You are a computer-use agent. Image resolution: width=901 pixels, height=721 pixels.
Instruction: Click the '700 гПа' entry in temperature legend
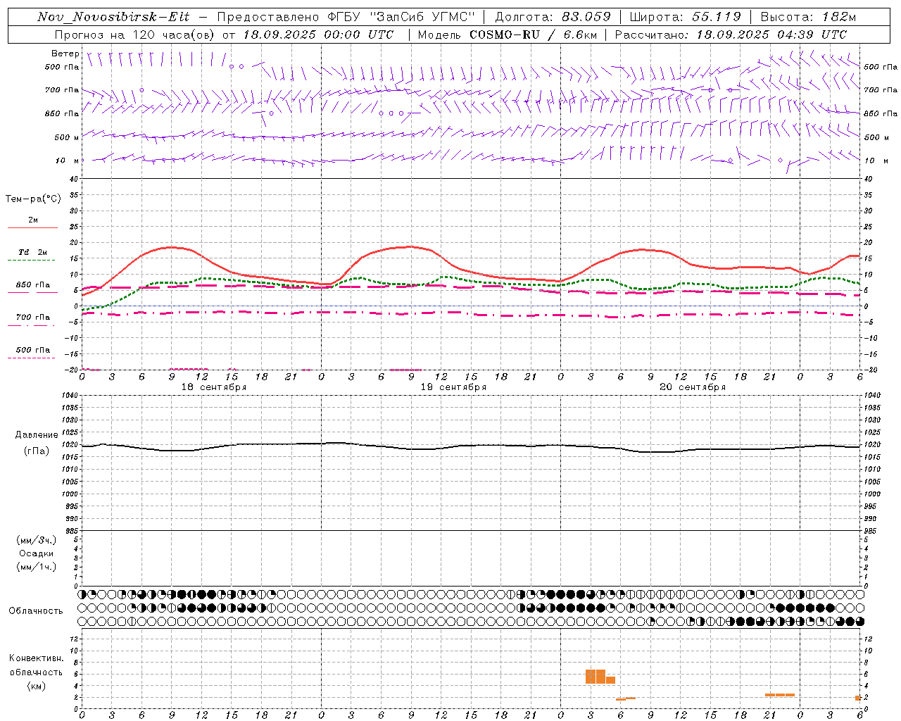[x=33, y=318]
